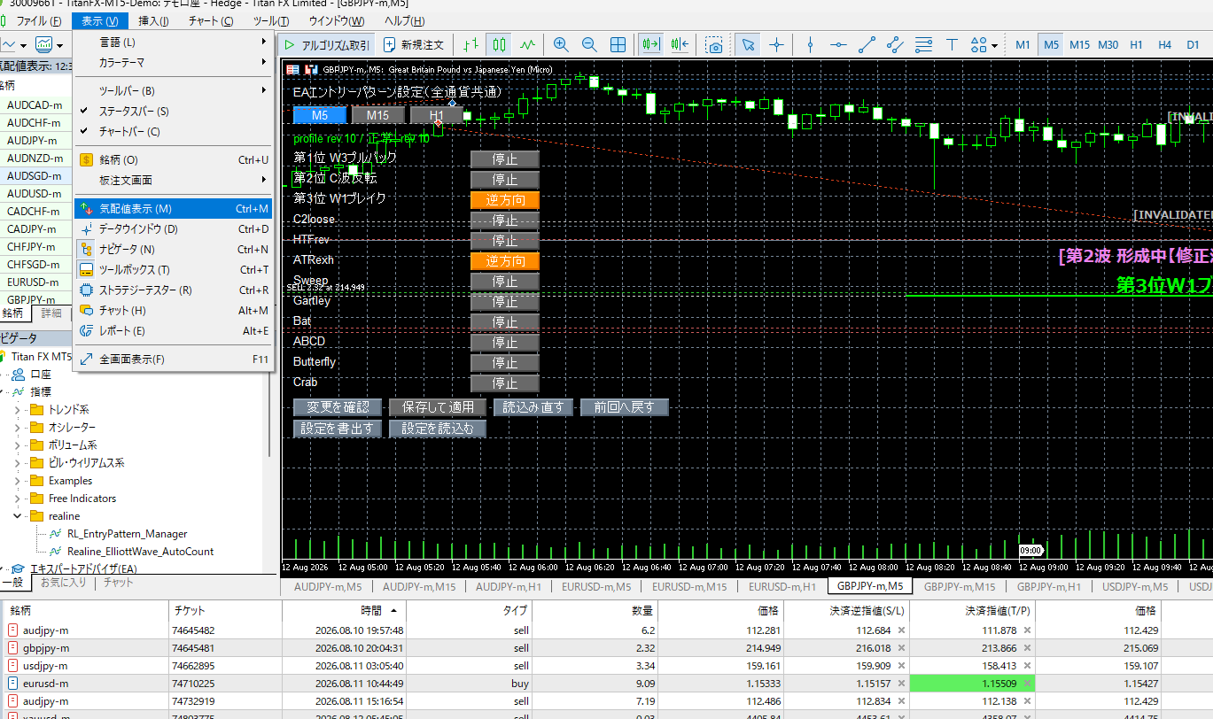Click position icon for gbpjpy-m trade row
1213x719 pixels.
13,648
